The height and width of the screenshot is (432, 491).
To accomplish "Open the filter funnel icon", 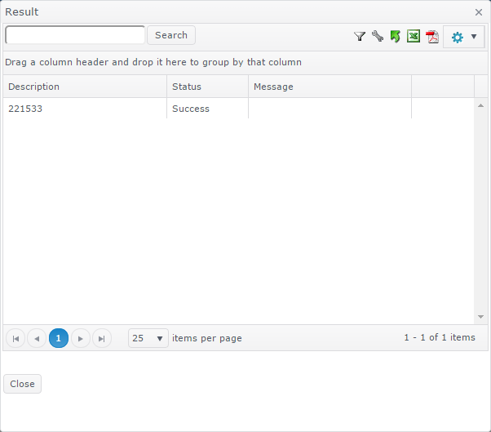I will tap(360, 37).
